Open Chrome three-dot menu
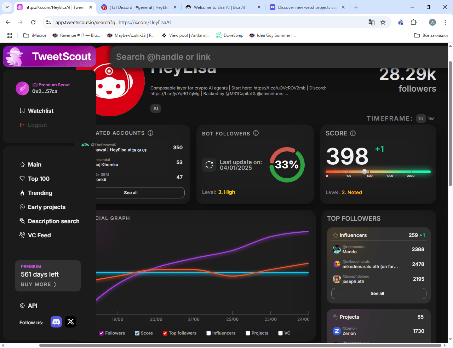 [x=445, y=22]
